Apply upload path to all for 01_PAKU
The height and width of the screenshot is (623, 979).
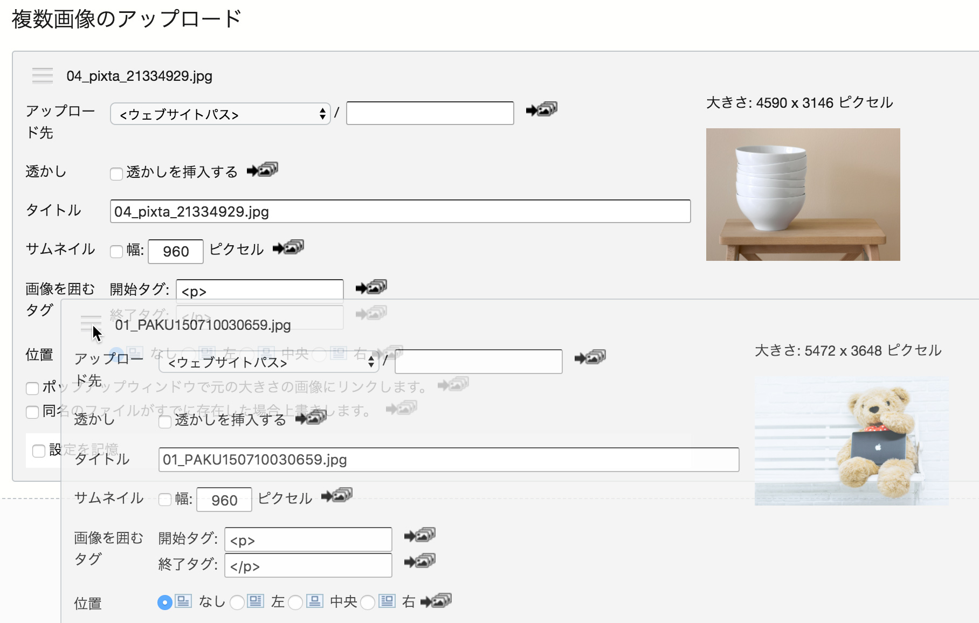pos(590,357)
